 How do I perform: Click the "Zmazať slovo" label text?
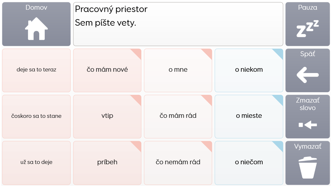pyautogui.click(x=307, y=104)
